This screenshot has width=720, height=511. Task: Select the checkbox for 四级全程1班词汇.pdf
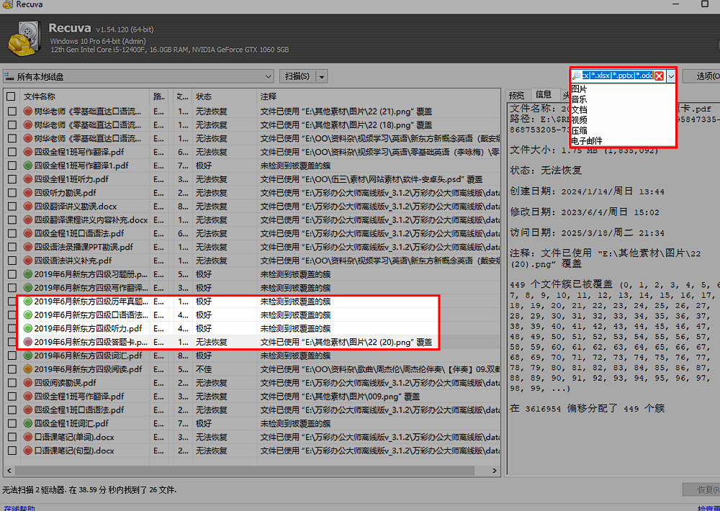pos(12,423)
